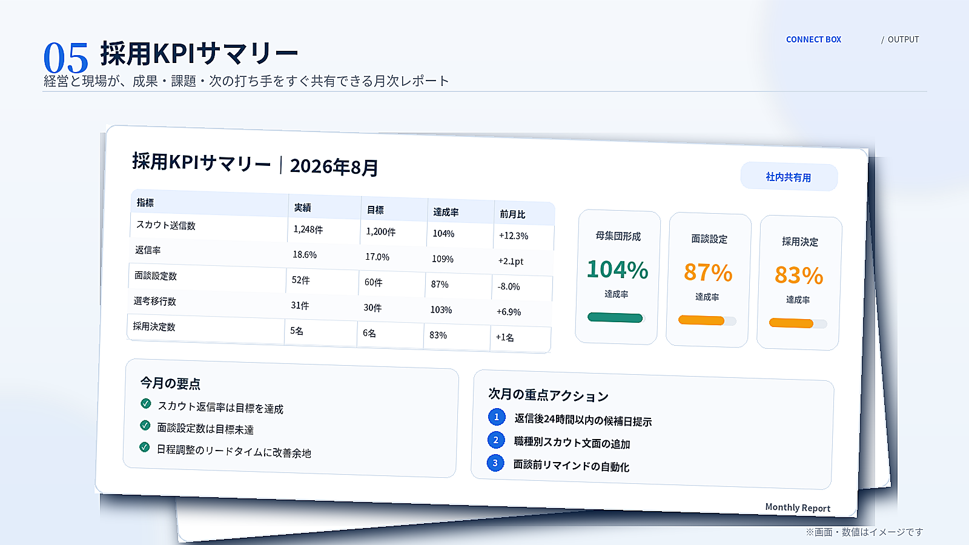Screen dimensions: 969x545
Task: Click the CONNECT BOX header label
Action: pos(813,39)
